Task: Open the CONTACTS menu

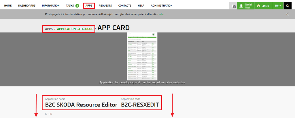Action: click(125, 6)
